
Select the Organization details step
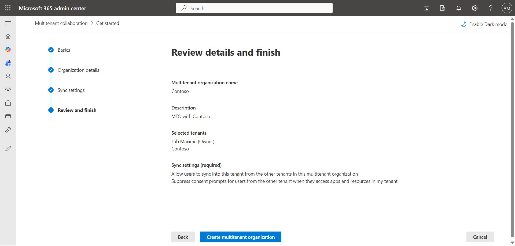(x=78, y=70)
